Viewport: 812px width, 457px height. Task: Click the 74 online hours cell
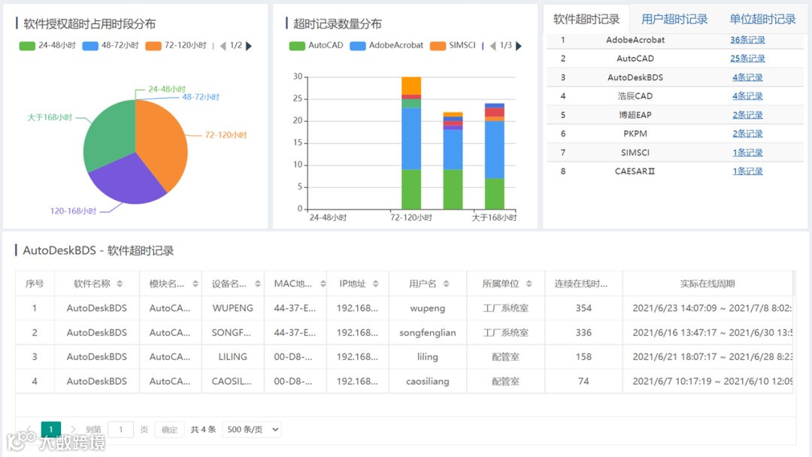point(583,381)
